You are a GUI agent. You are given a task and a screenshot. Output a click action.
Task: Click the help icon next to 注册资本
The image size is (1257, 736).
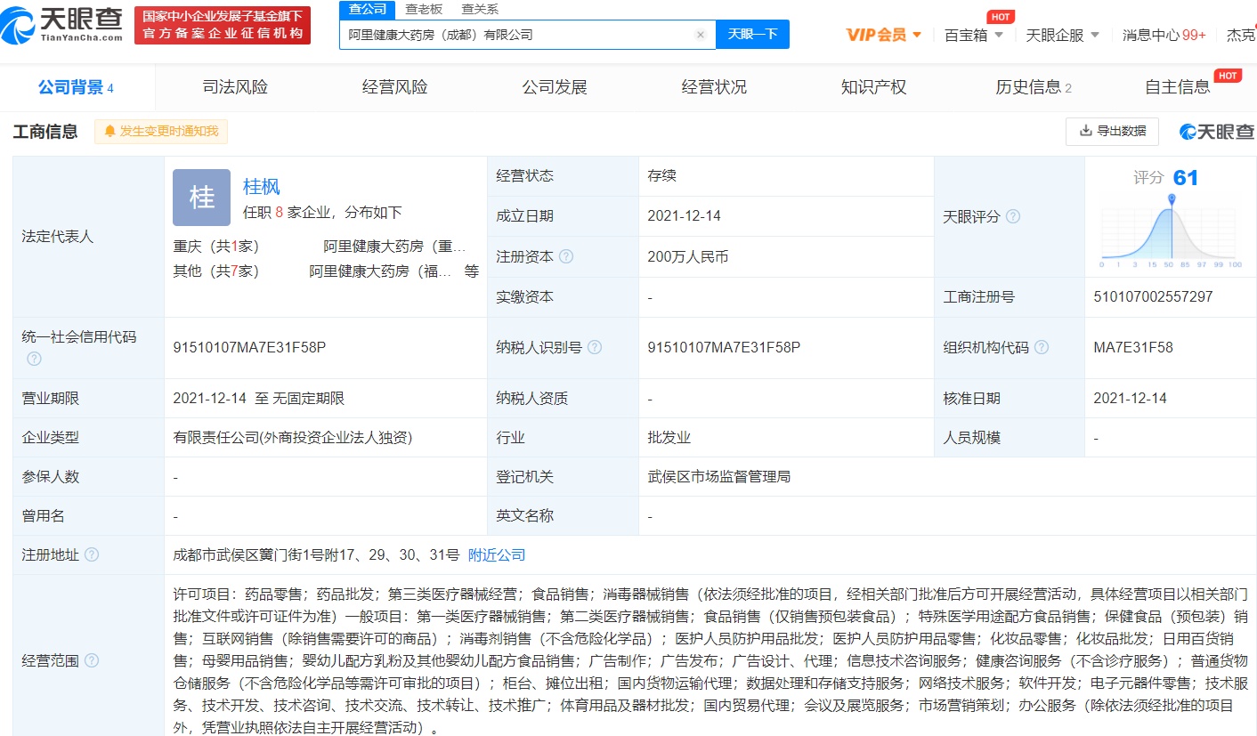click(x=566, y=256)
